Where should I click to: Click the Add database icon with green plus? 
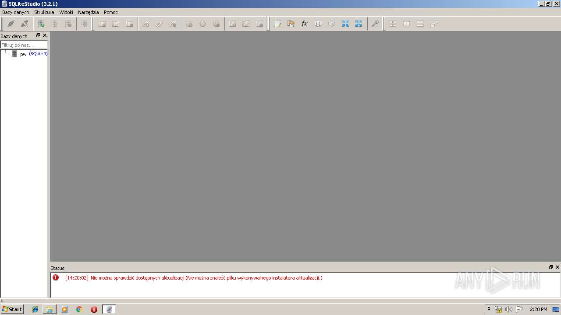[41, 24]
